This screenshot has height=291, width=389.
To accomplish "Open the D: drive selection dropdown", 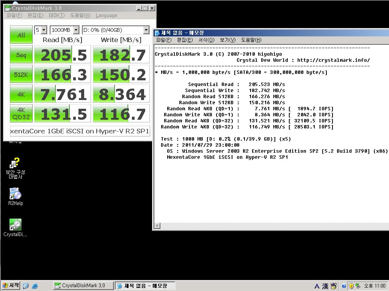I will 116,30.
